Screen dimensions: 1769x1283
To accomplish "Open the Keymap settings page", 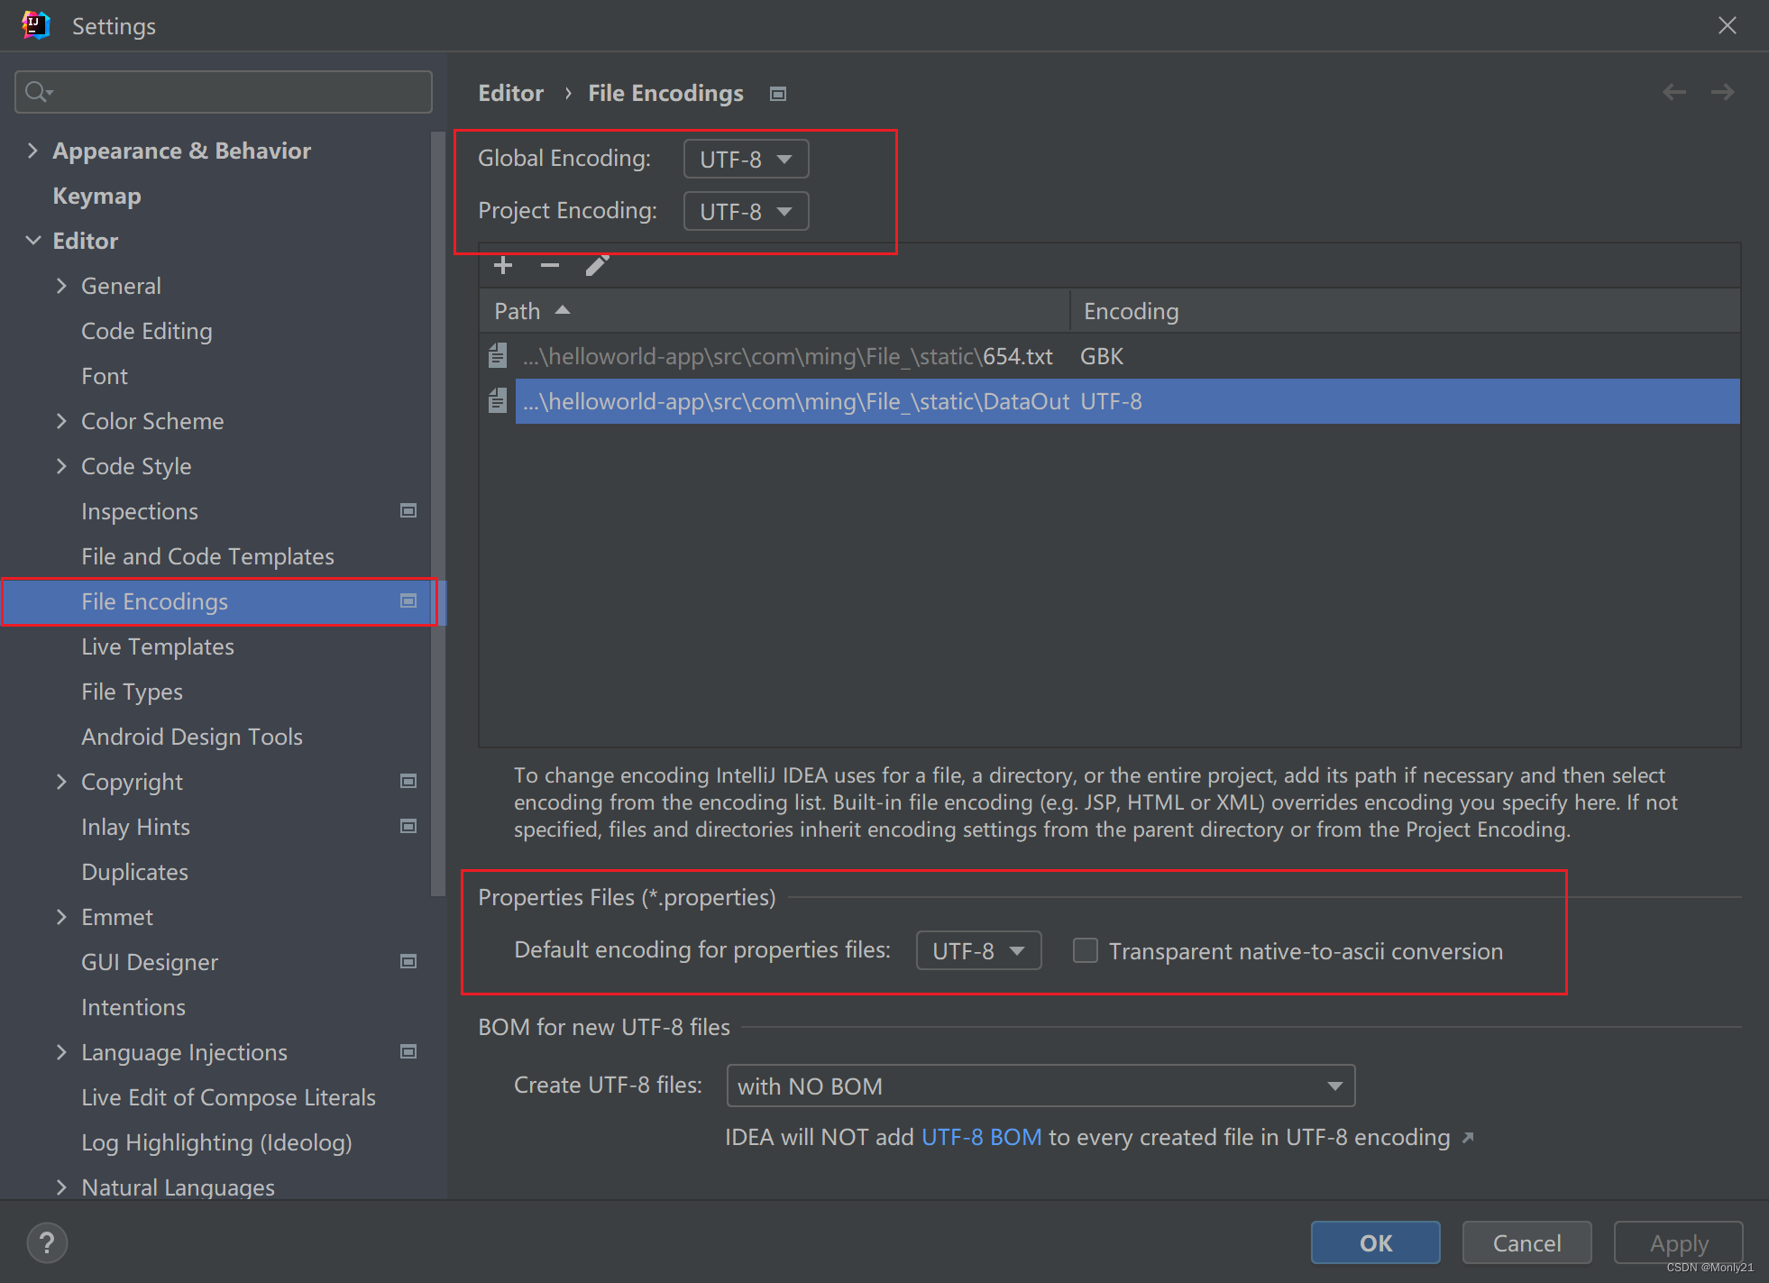I will coord(96,196).
